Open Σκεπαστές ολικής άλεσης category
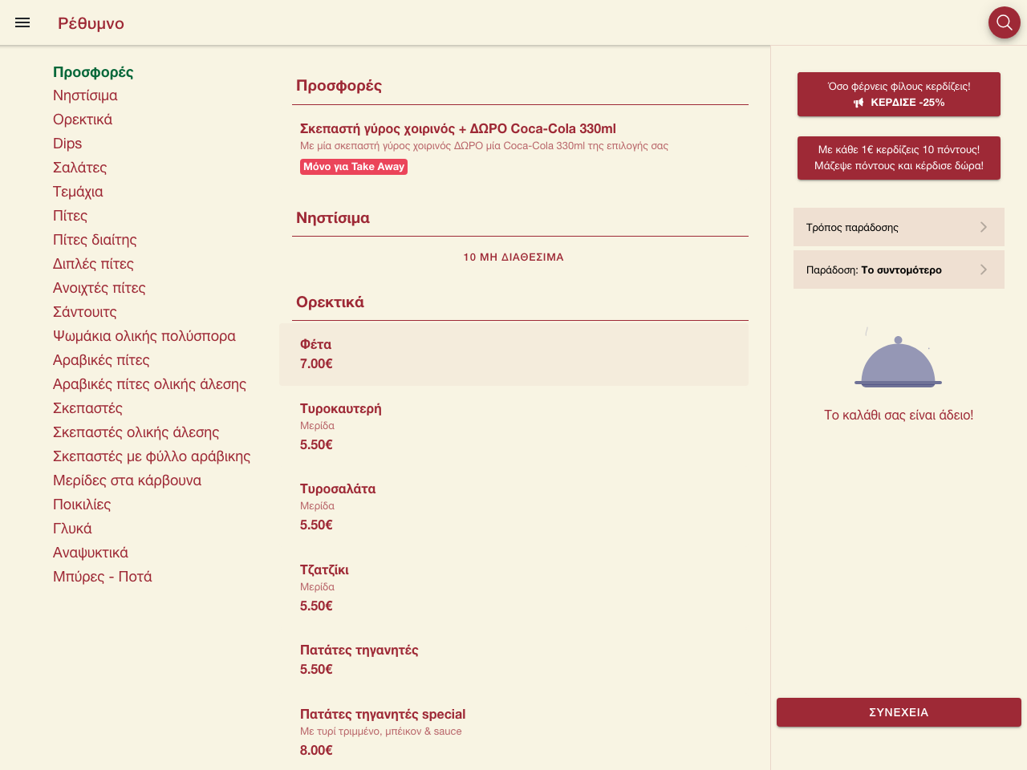This screenshot has height=770, width=1027. click(x=136, y=432)
